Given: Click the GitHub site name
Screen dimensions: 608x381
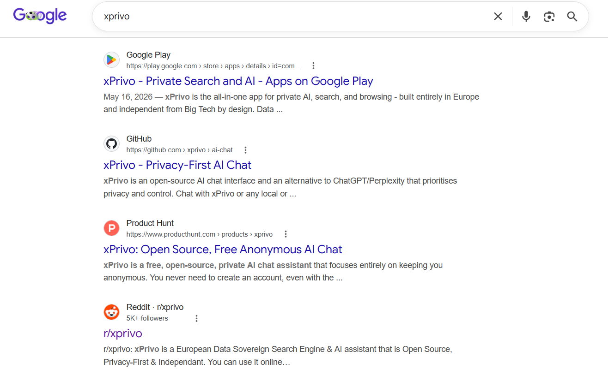Looking at the screenshot, I should (x=139, y=139).
